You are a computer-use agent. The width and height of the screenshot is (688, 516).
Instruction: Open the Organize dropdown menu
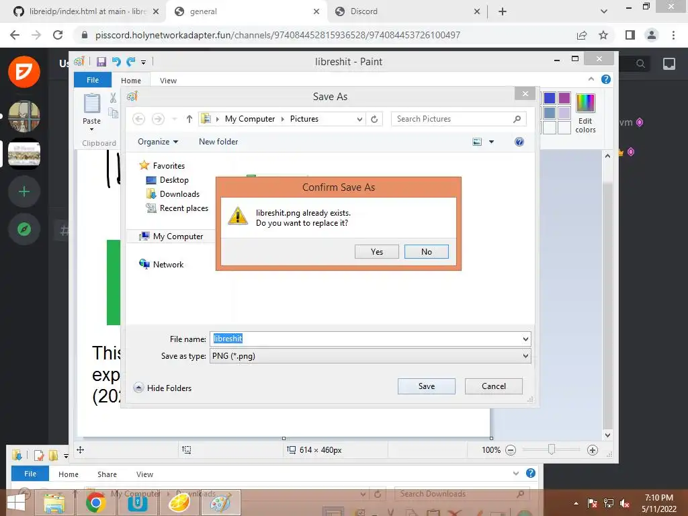(x=158, y=142)
